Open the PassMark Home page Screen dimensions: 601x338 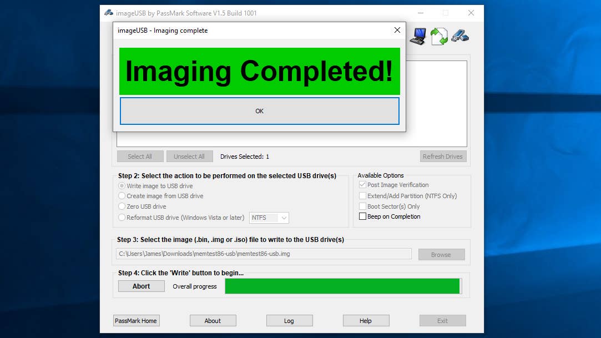tap(136, 320)
